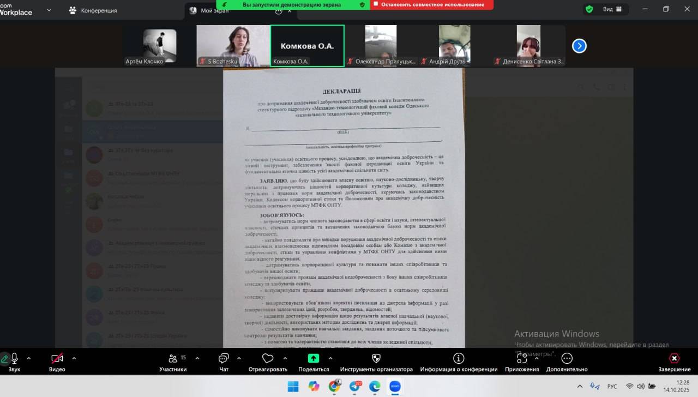This screenshot has width=698, height=397.
Task: Open Инструменты организатора shield icon
Action: point(376,359)
